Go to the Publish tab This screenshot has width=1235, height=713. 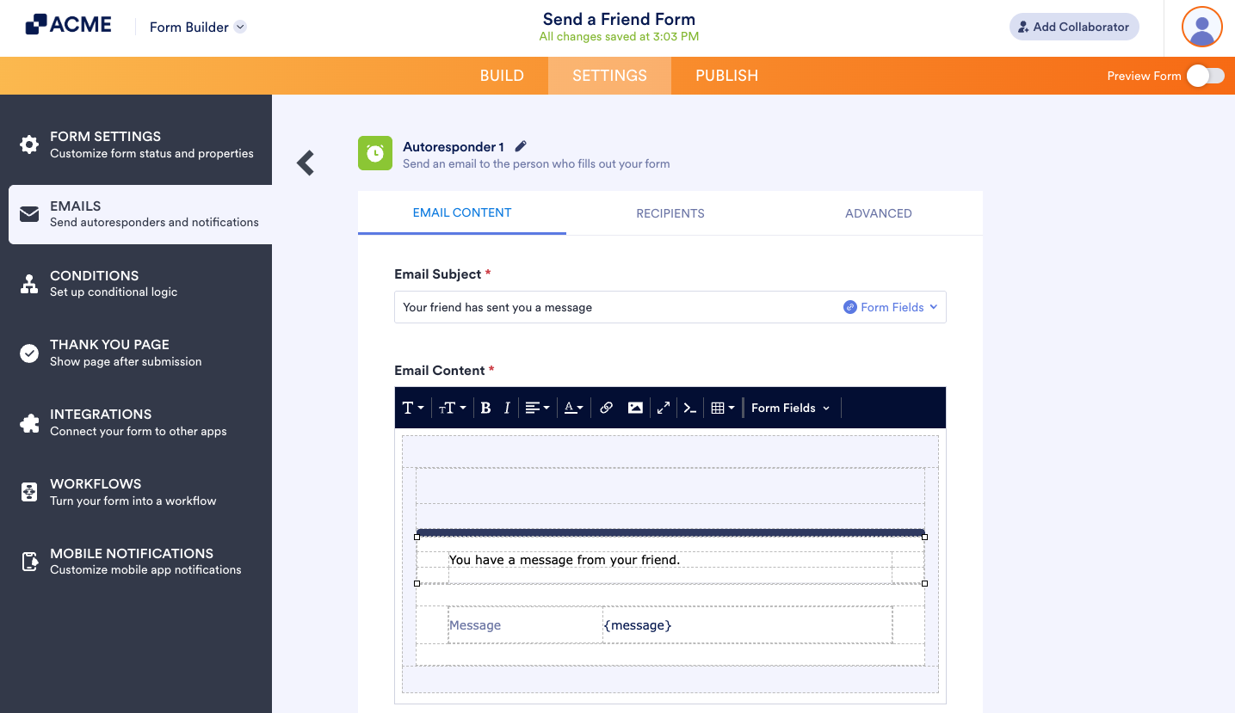coord(726,76)
